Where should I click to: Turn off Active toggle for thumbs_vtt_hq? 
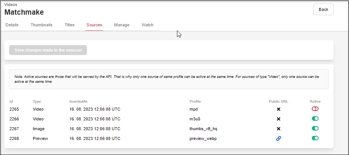[315, 128]
